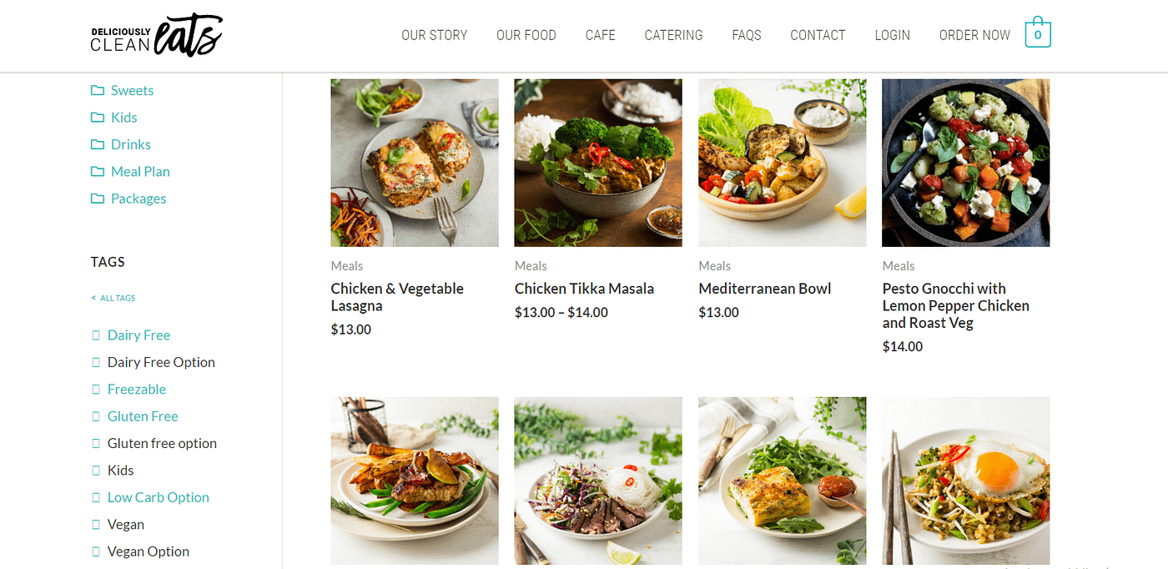Go to the FAQs page
This screenshot has height=569, width=1168.
[747, 35]
